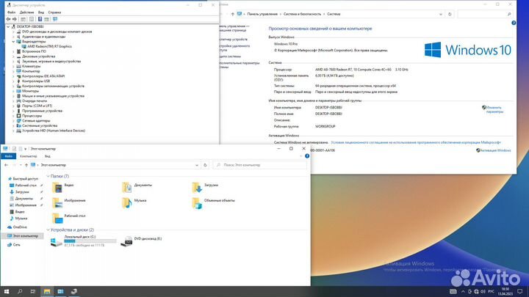The width and height of the screenshot is (529, 297).
Task: Click the volume speaker icon in system tray
Action: tap(483, 292)
